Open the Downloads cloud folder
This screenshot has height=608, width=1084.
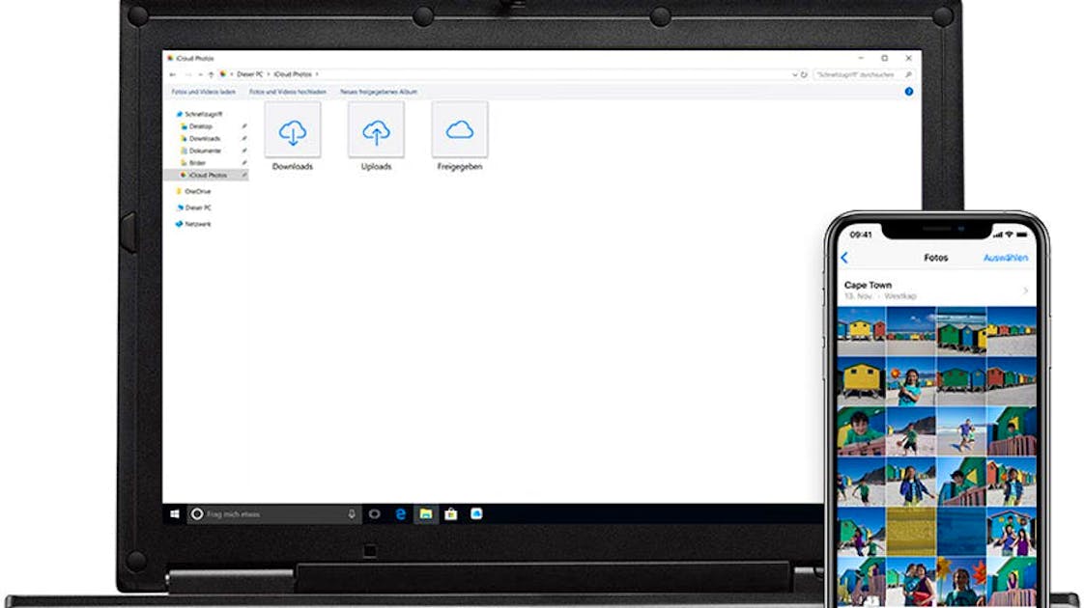click(x=292, y=132)
